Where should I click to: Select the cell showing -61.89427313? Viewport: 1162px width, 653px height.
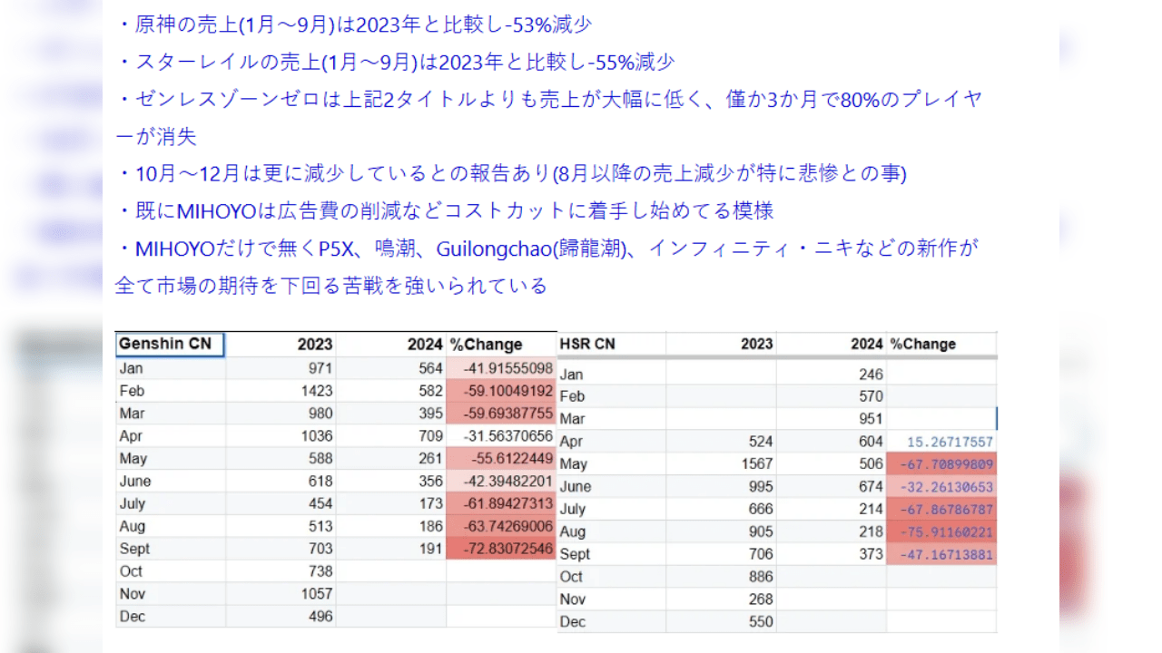pyautogui.click(x=501, y=503)
